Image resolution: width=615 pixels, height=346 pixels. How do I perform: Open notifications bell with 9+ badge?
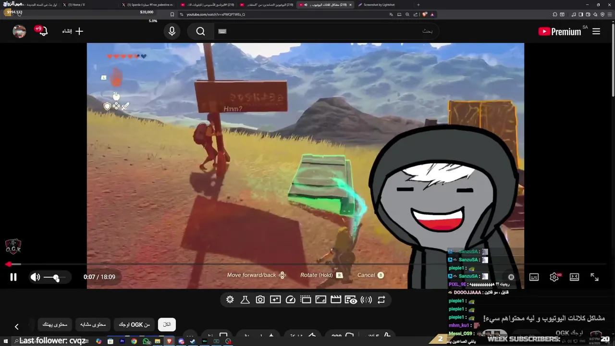coord(42,31)
